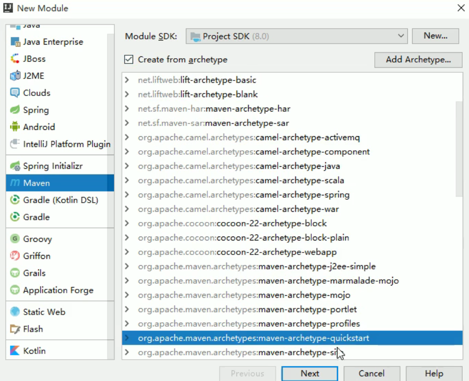Click the IntelliJ Platform Plugin icon
Screen dimensions: 469x381
click(15, 144)
